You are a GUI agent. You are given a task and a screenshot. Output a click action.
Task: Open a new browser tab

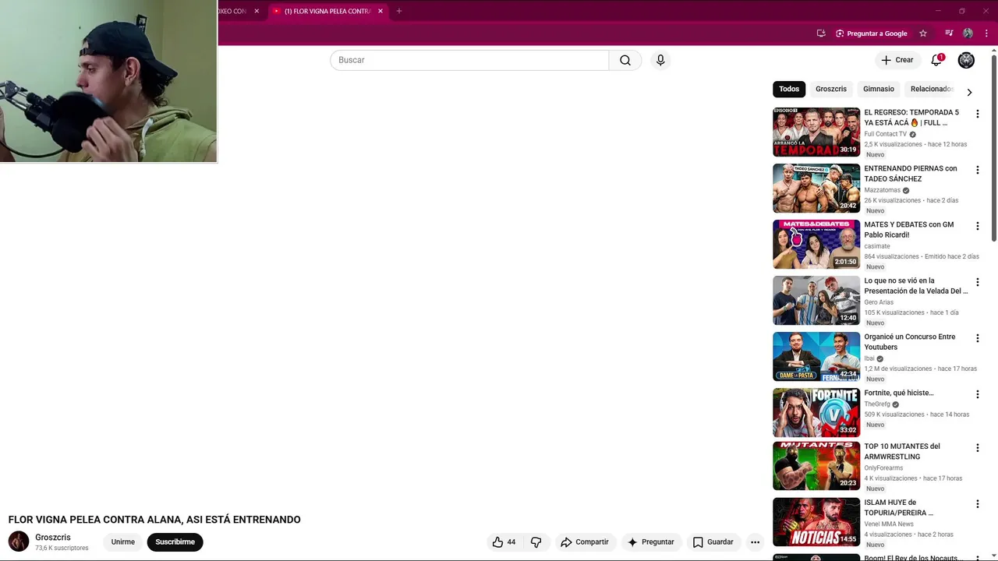(399, 11)
